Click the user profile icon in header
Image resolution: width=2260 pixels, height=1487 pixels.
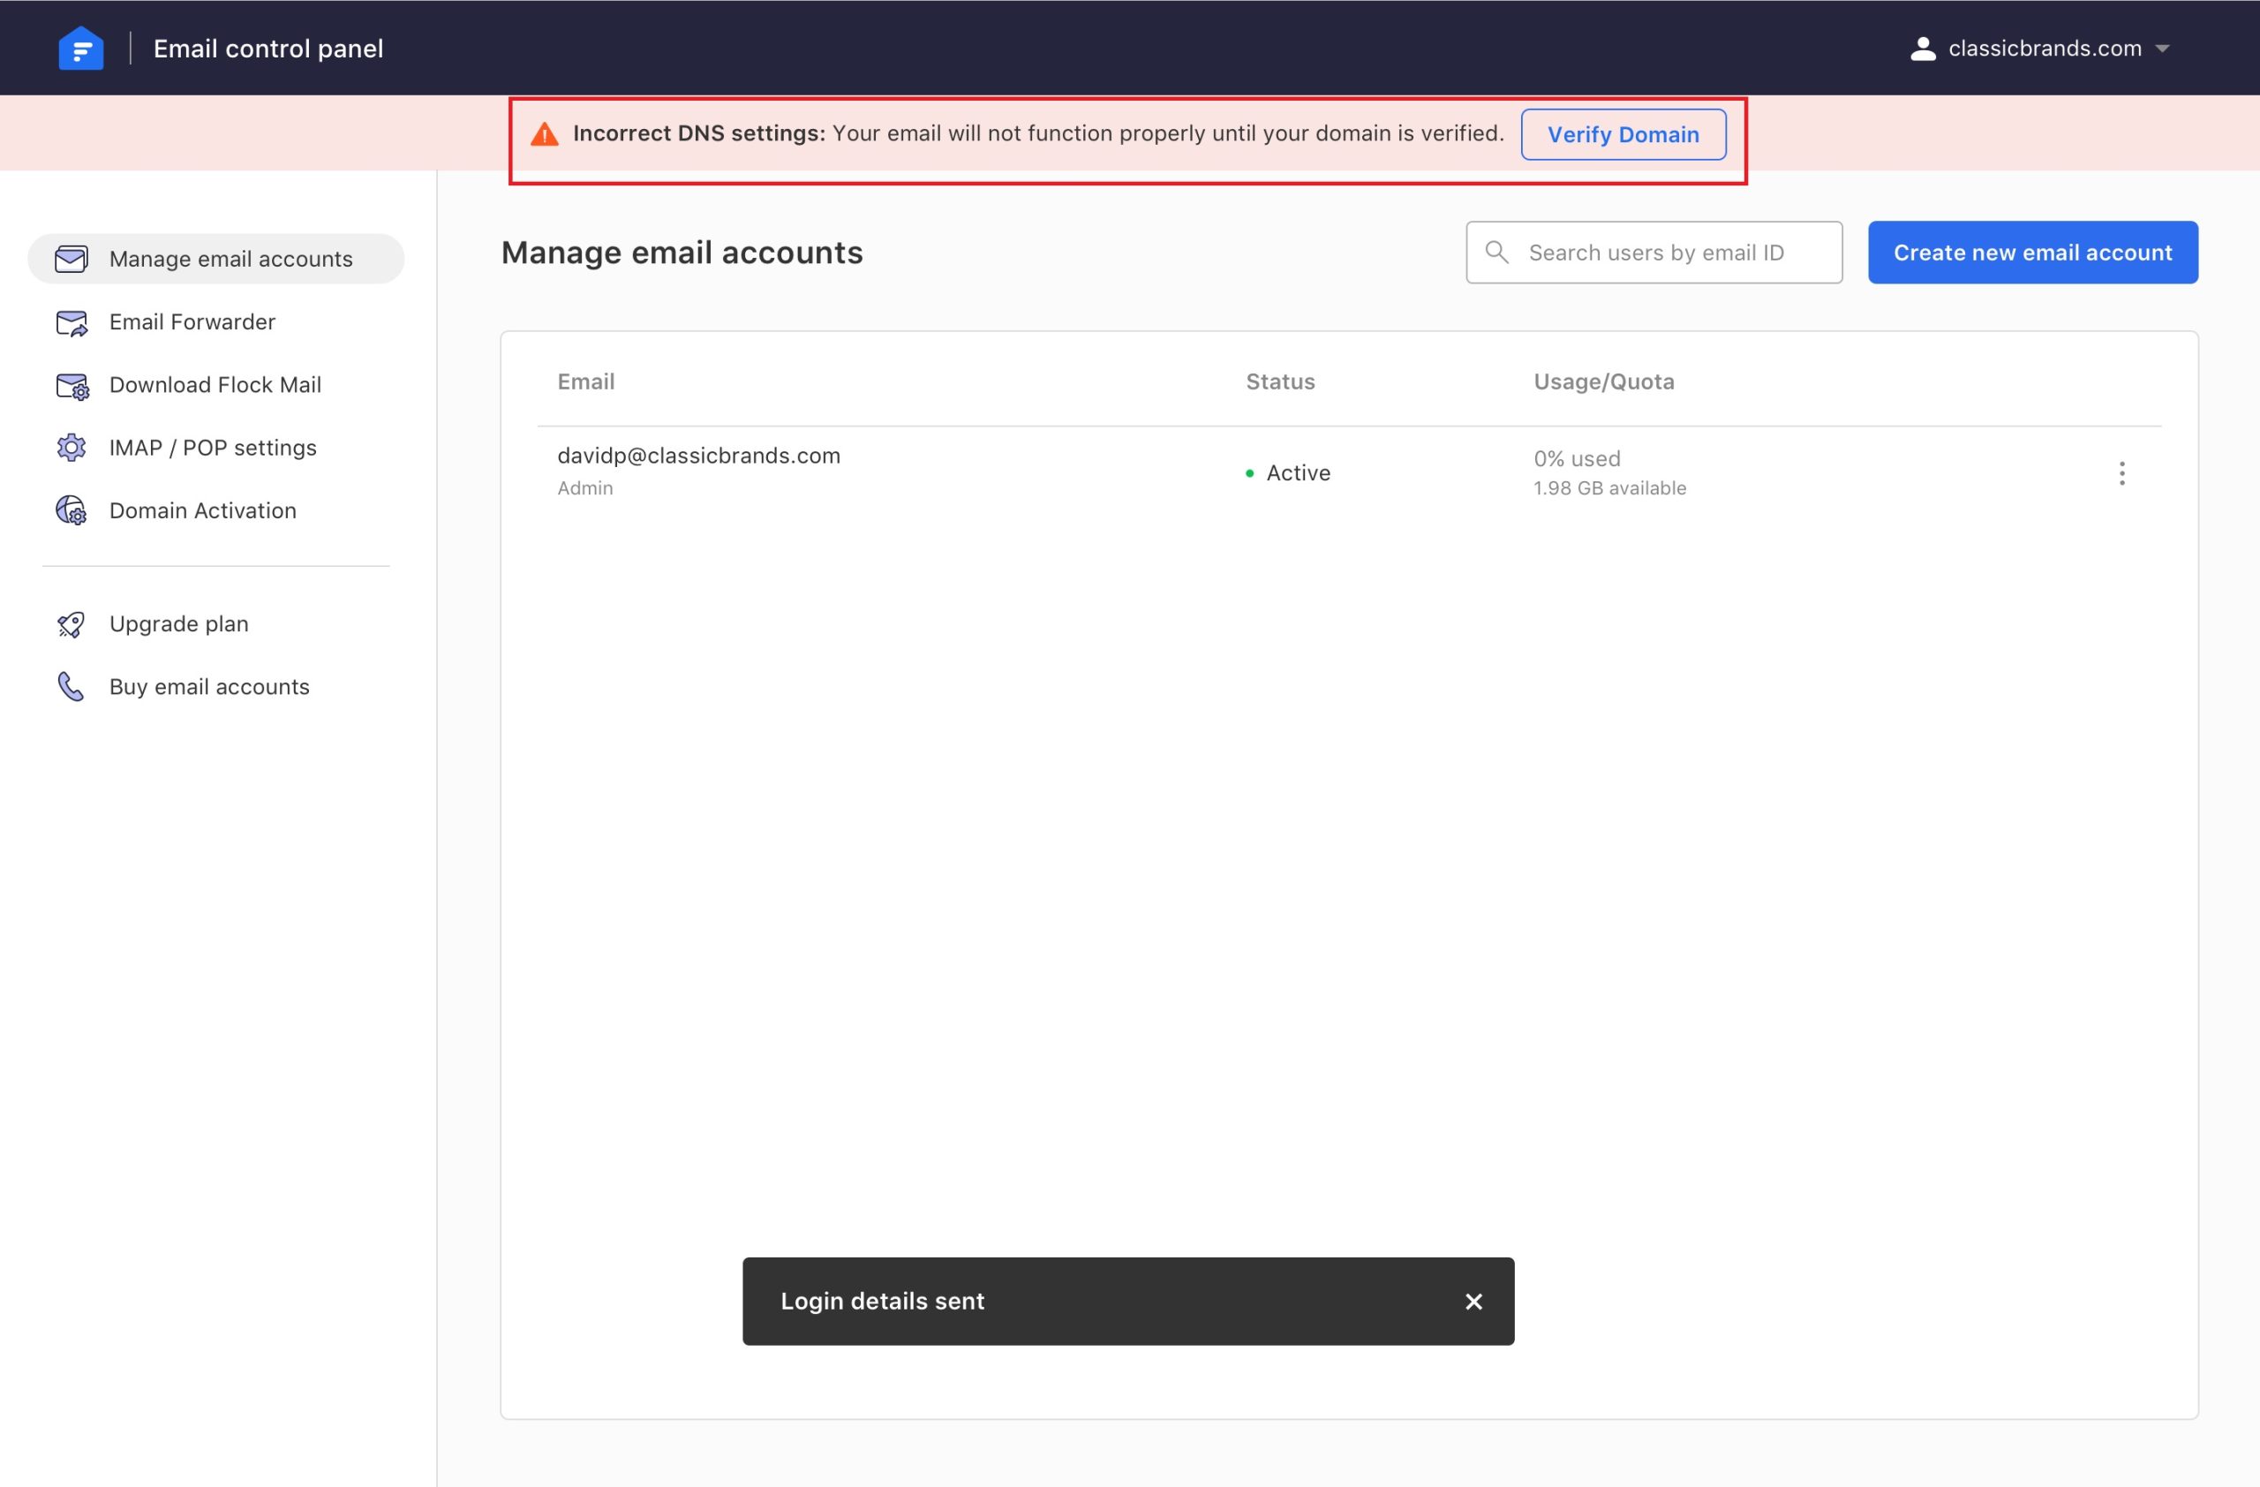pyautogui.click(x=1923, y=49)
